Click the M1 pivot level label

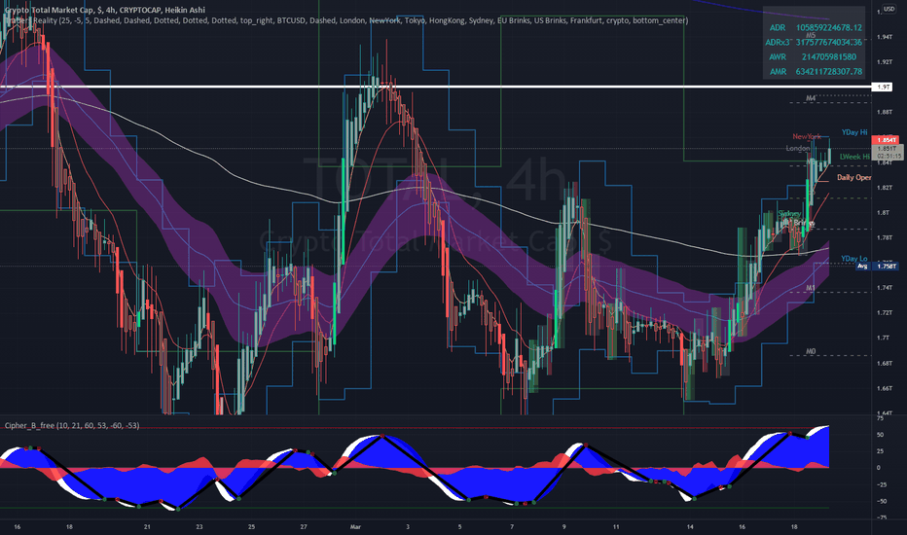[811, 288]
